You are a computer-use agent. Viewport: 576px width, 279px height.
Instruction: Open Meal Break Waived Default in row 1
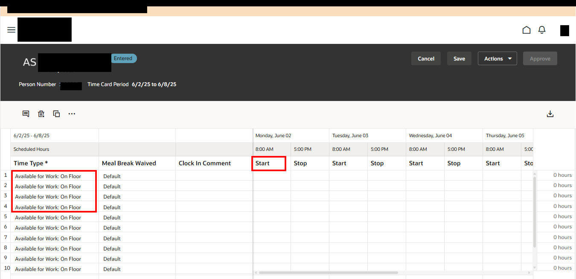coord(137,176)
